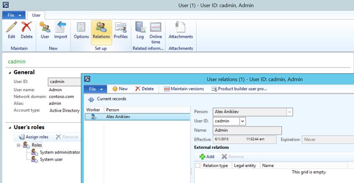The height and width of the screenshot is (183, 354).
Task: Click the Effective date field
Action: click(244, 139)
